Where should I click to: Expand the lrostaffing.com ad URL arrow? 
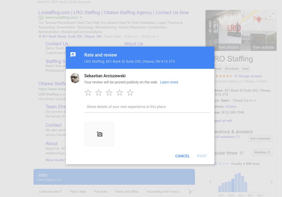[81, 18]
